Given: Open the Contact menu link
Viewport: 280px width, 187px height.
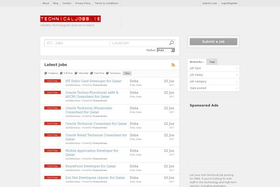Looking at the screenshot, I should pyautogui.click(x=67, y=3).
